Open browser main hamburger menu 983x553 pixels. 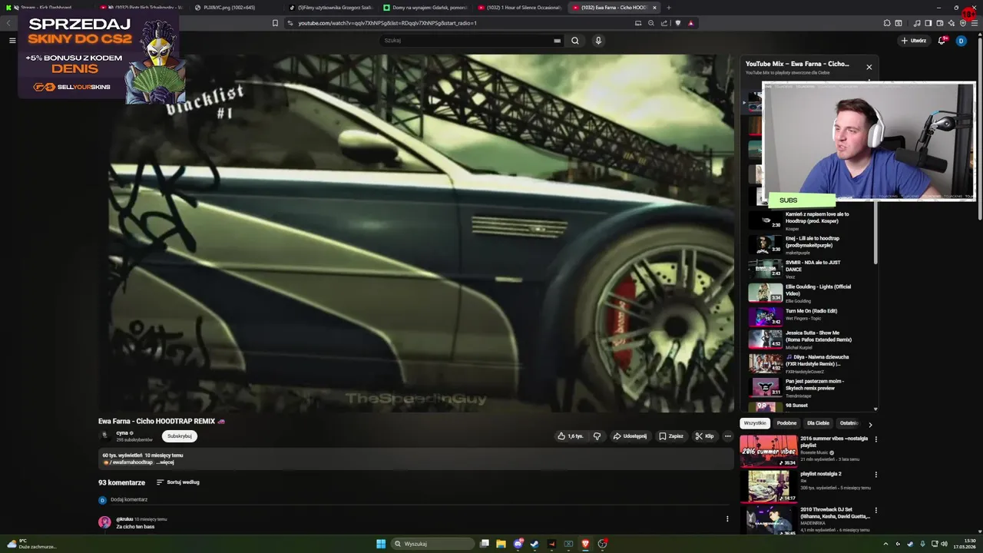tap(975, 23)
